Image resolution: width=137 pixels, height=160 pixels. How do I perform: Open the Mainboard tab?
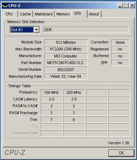point(44,14)
